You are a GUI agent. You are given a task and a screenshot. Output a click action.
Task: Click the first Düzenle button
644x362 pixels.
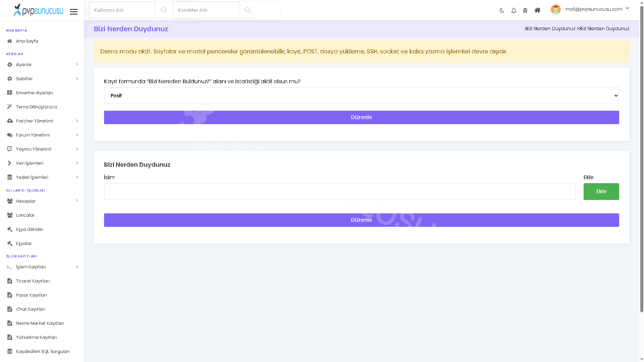361,117
